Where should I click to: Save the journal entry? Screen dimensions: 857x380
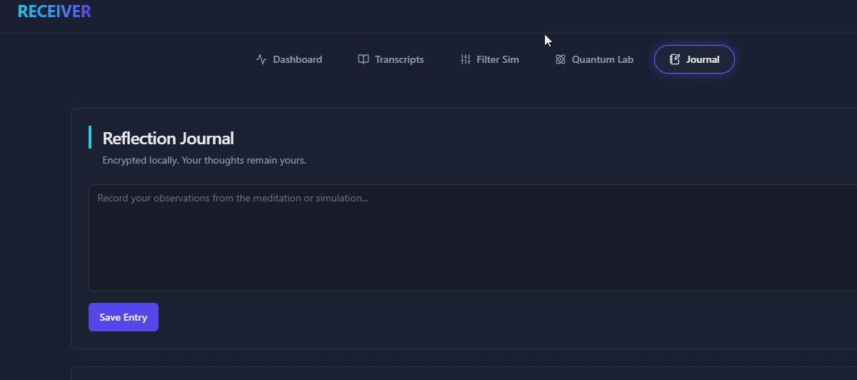(124, 317)
